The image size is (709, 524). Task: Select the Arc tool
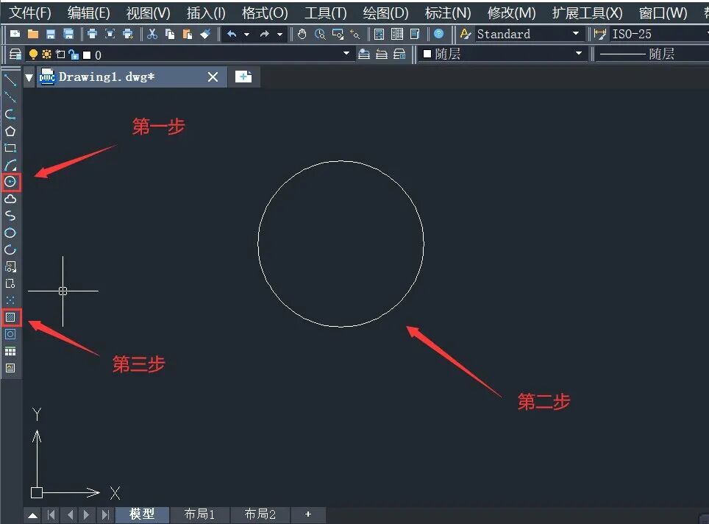10,165
